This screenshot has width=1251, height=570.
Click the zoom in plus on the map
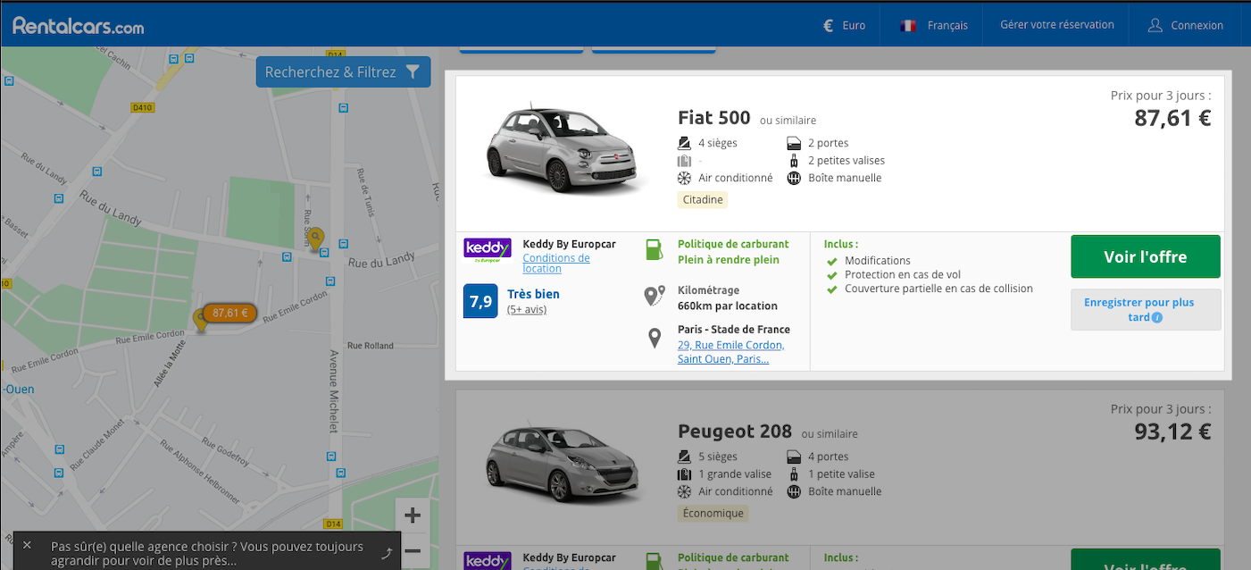pyautogui.click(x=413, y=516)
